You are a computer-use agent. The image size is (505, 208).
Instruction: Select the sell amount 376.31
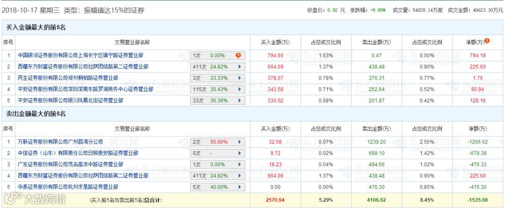pos(376,78)
